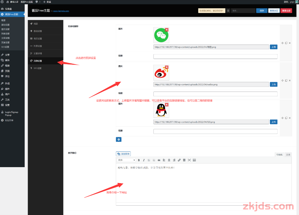Click the move handle of the WeChat item

click(282, 43)
